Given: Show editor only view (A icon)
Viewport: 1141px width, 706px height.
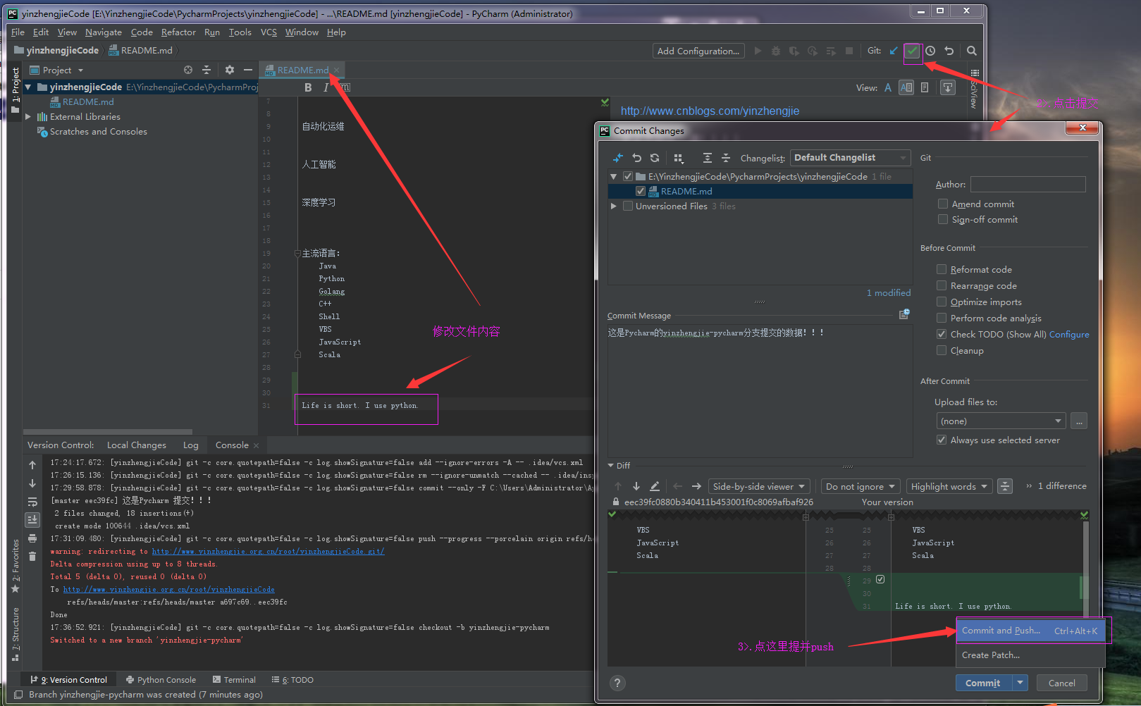Looking at the screenshot, I should (x=888, y=87).
